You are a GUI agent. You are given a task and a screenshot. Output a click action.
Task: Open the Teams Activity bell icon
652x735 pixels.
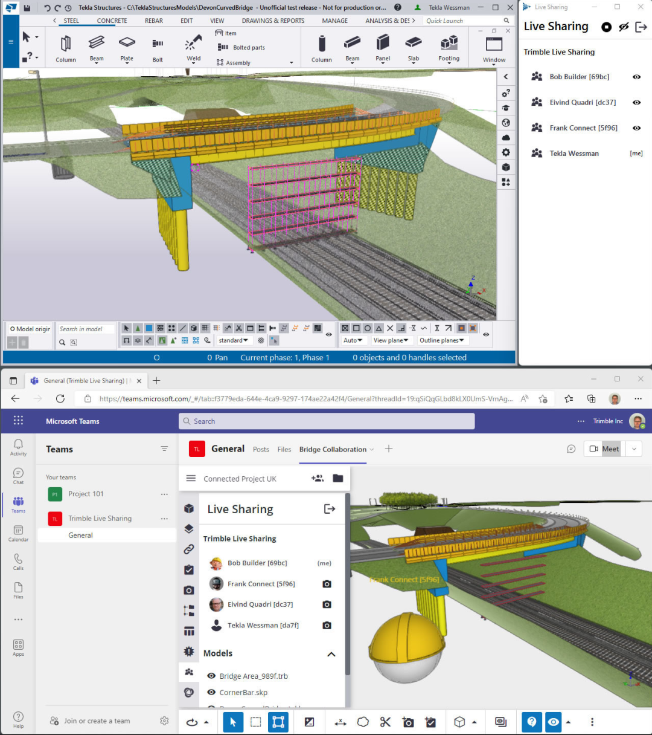coord(18,447)
